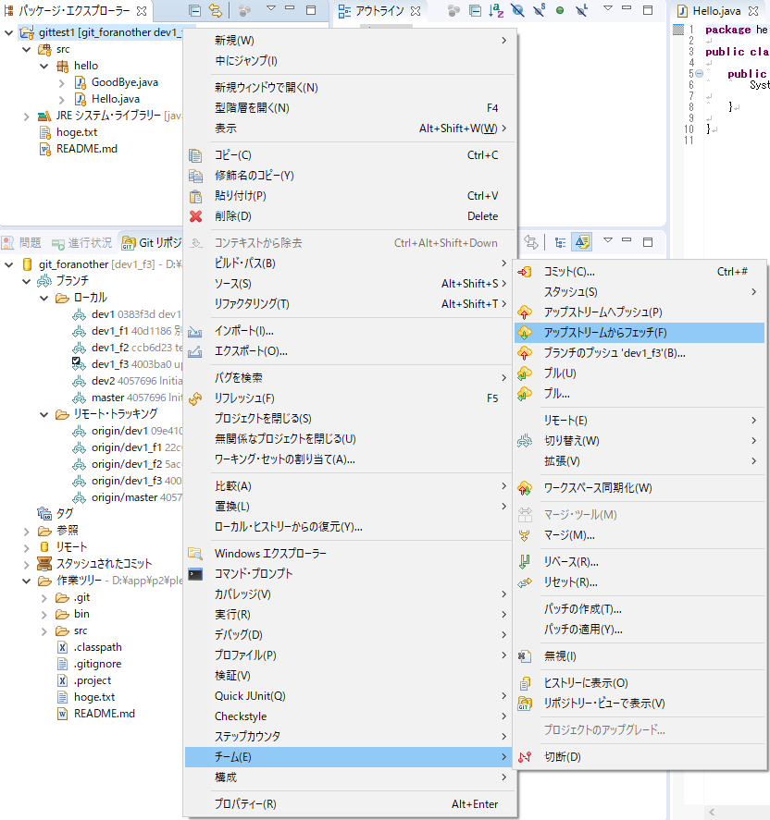The height and width of the screenshot is (820, 770).
Task: Open Windows Explorer Windows エクスプローラー menu item
Action: click(350, 554)
